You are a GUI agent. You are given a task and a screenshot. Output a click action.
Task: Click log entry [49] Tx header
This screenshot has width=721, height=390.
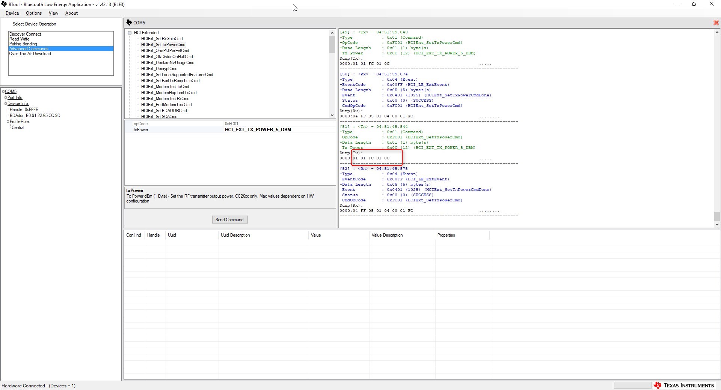374,32
